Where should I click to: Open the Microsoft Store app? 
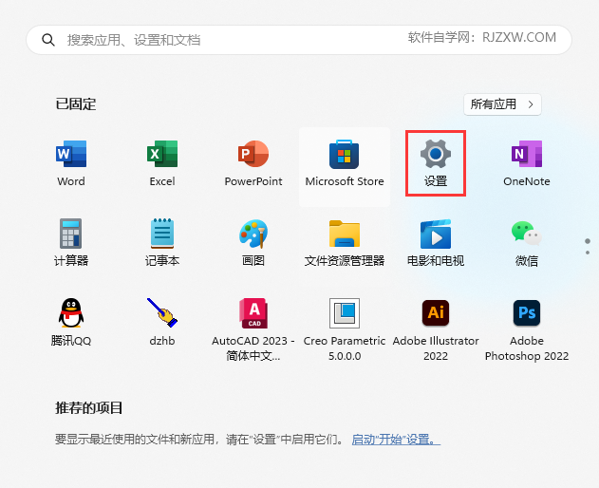(345, 166)
